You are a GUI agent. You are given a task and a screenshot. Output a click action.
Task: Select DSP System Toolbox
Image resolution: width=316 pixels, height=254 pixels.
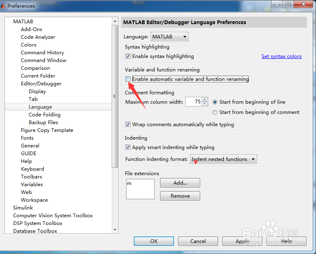tap(38, 223)
